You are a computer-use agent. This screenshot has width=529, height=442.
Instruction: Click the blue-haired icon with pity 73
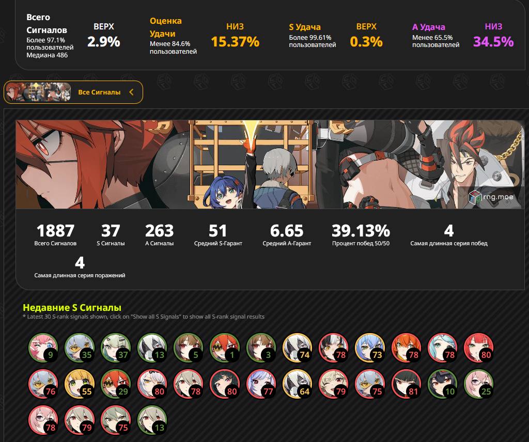(370, 348)
